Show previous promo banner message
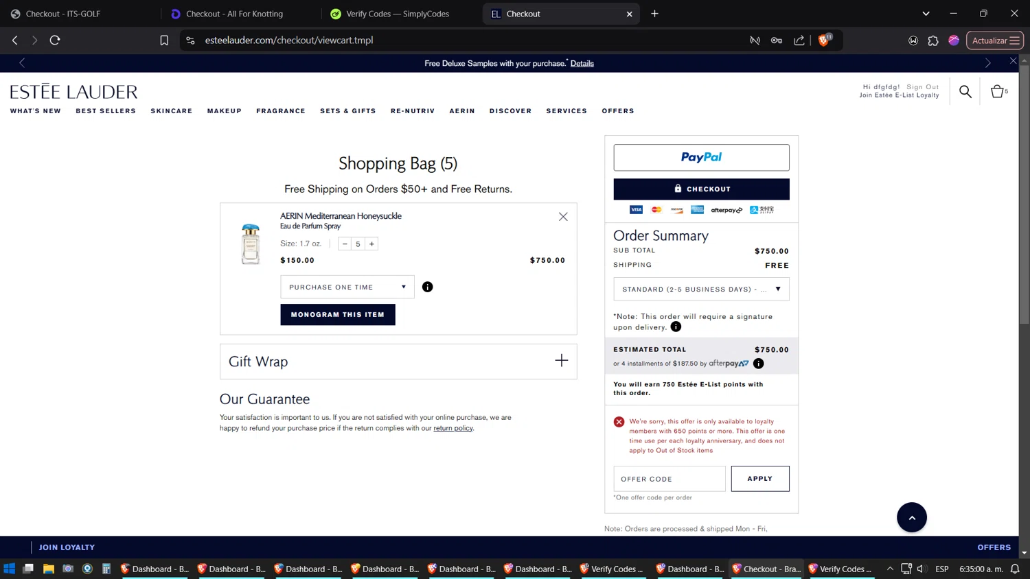The height and width of the screenshot is (579, 1030). coord(22,63)
